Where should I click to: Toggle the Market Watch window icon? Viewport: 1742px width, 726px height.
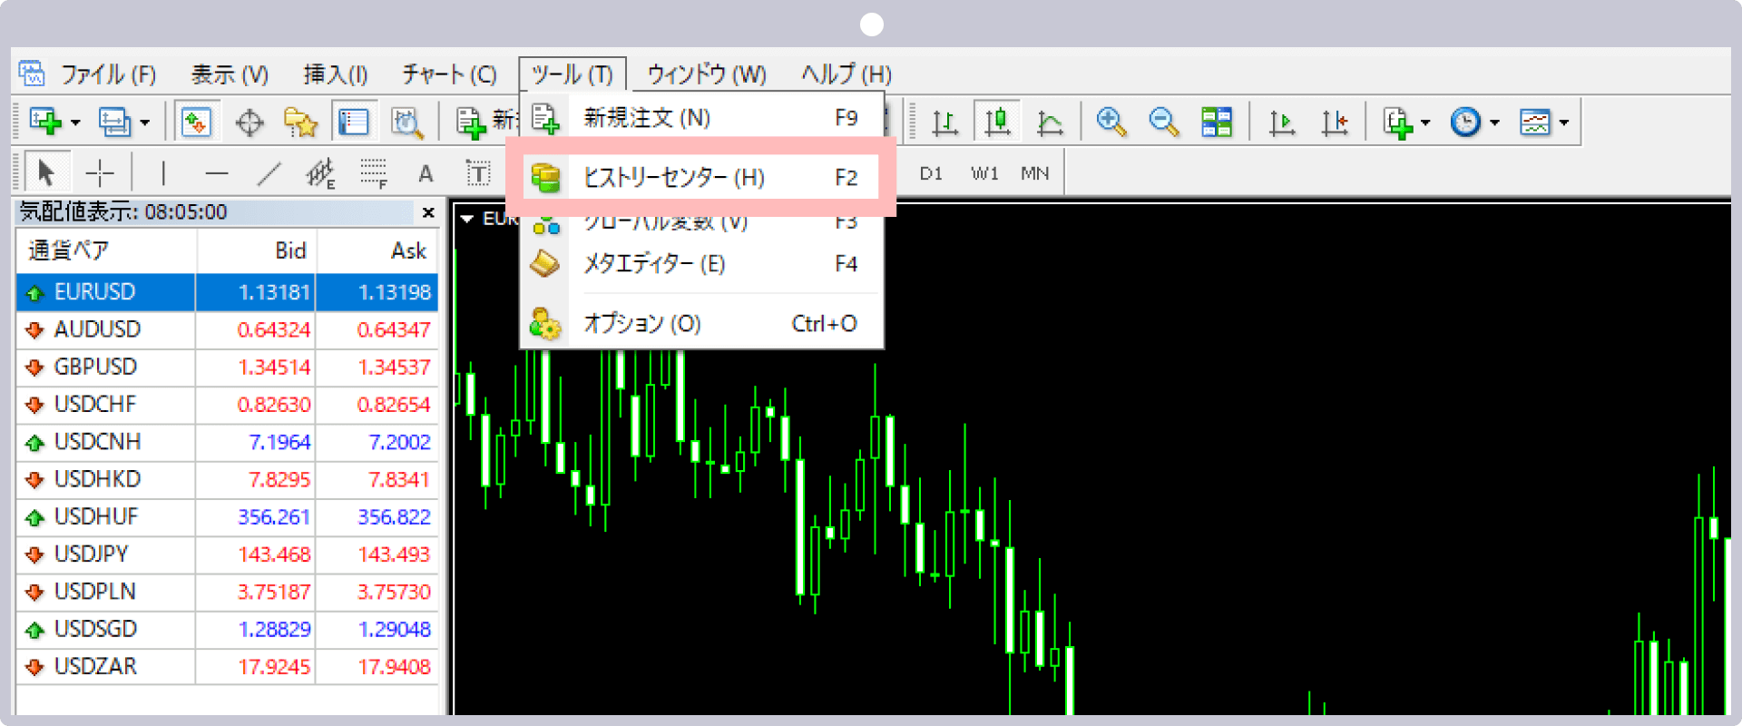pyautogui.click(x=197, y=121)
